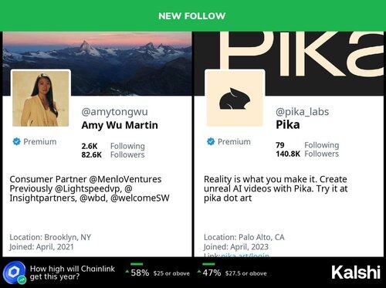
Task: Open Amy Wu Martin's profile photo
Action: 41,99
